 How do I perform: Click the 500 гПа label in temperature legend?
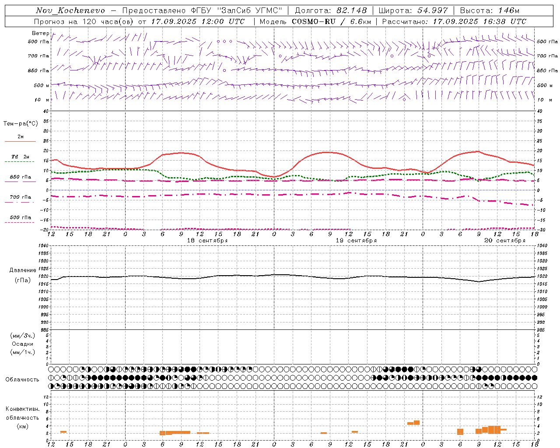pyautogui.click(x=20, y=217)
